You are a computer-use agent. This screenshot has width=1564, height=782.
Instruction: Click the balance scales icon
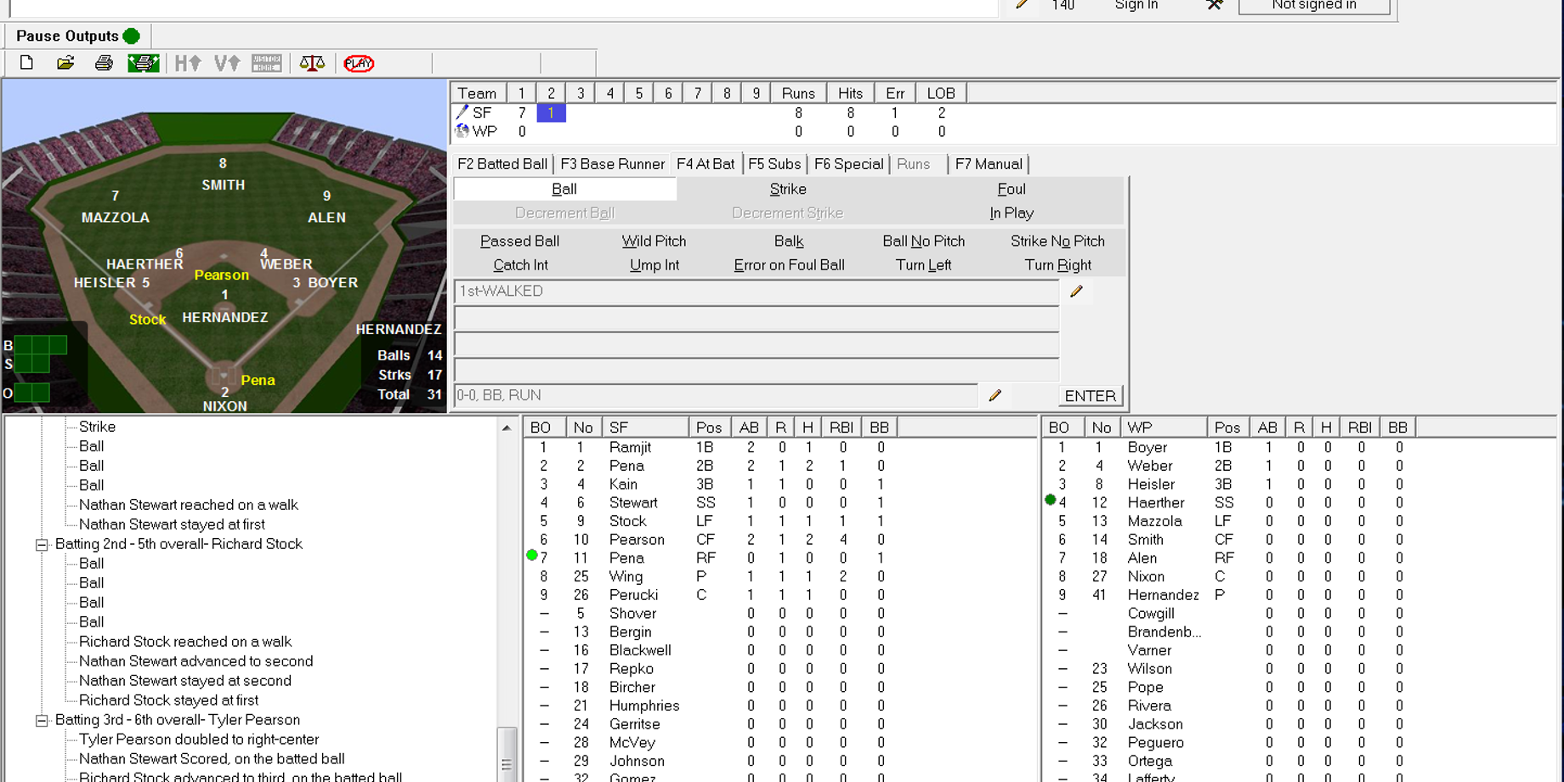point(312,63)
